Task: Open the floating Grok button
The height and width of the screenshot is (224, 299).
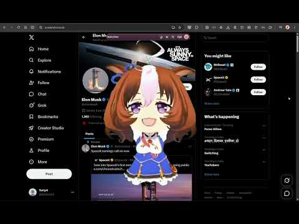Action: (x=287, y=180)
